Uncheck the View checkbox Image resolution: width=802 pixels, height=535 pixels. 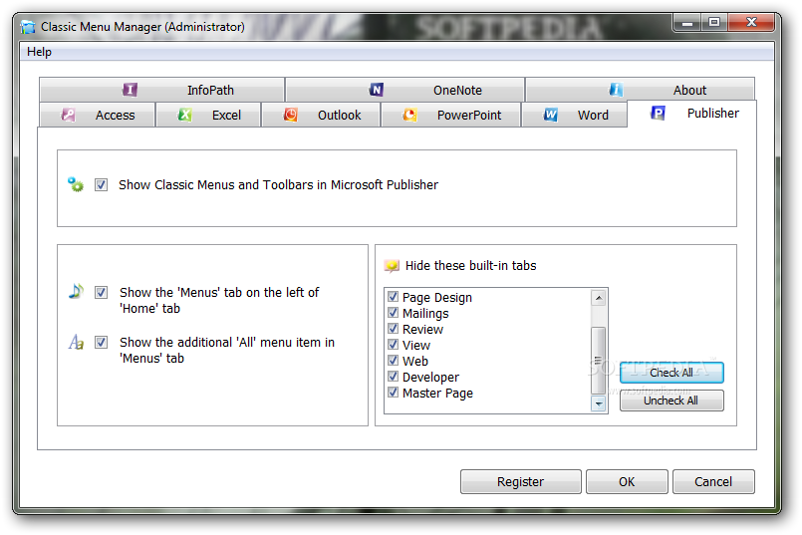[x=393, y=345]
